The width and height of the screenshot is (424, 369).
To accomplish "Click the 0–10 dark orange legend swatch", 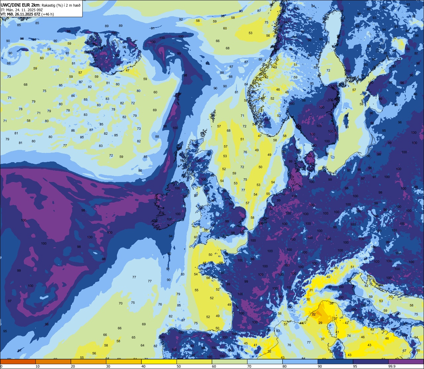I will 18,361.
